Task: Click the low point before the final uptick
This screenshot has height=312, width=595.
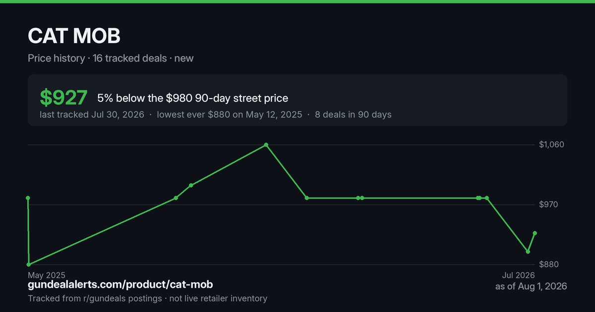Action: coord(528,252)
